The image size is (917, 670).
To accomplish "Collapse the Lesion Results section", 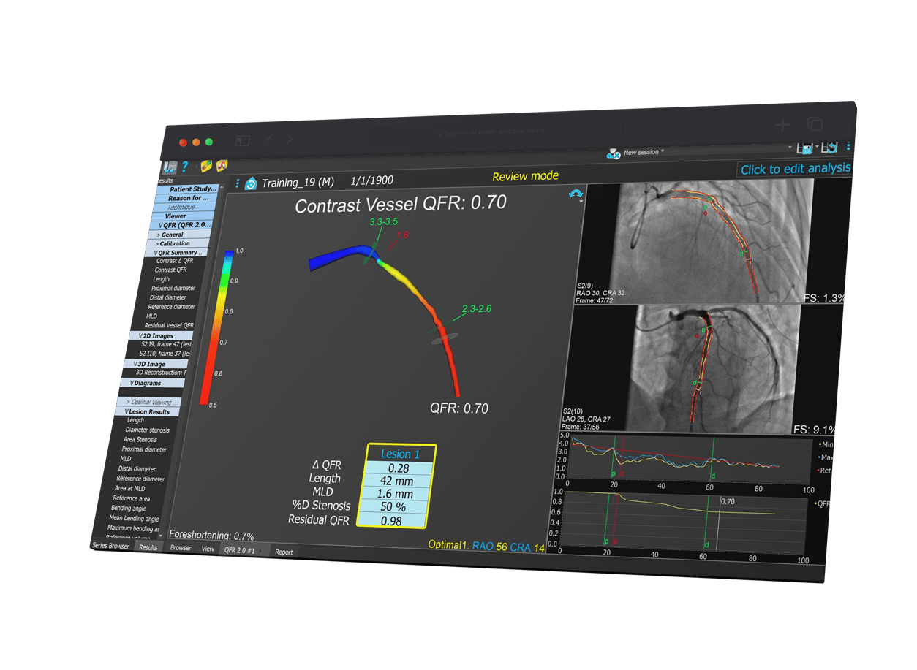I will (x=147, y=411).
